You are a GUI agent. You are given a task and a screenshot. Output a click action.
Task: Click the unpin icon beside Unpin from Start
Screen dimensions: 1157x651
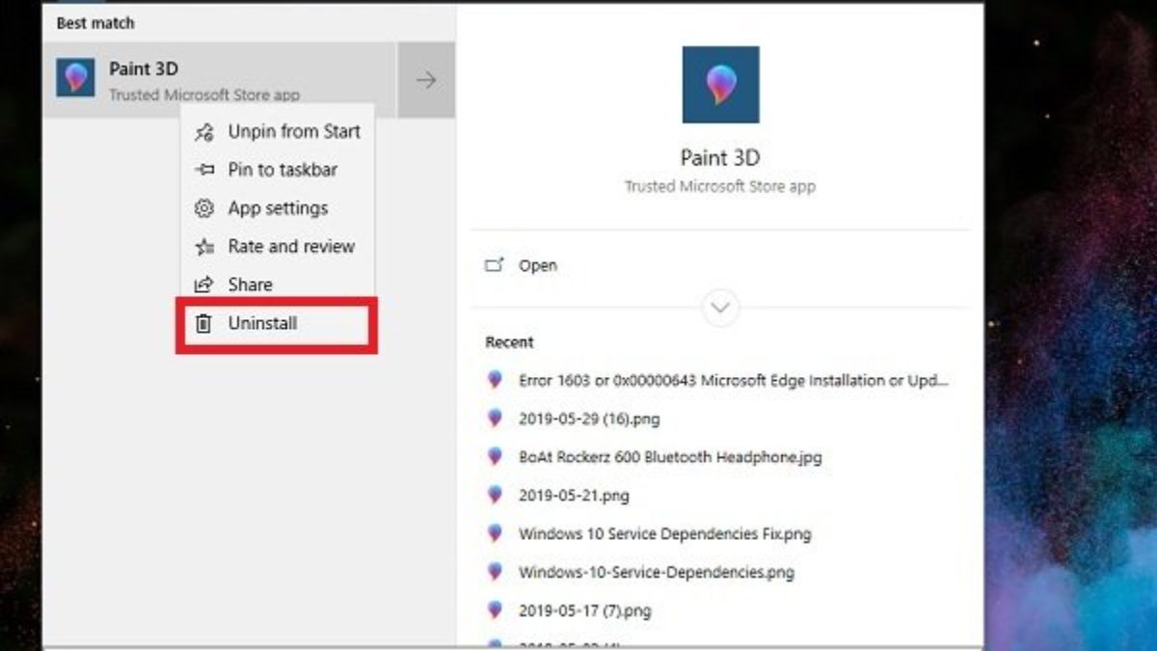click(203, 132)
